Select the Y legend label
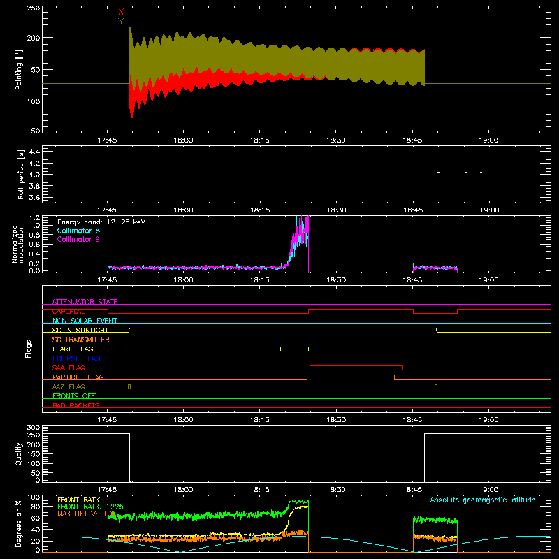 tap(121, 22)
